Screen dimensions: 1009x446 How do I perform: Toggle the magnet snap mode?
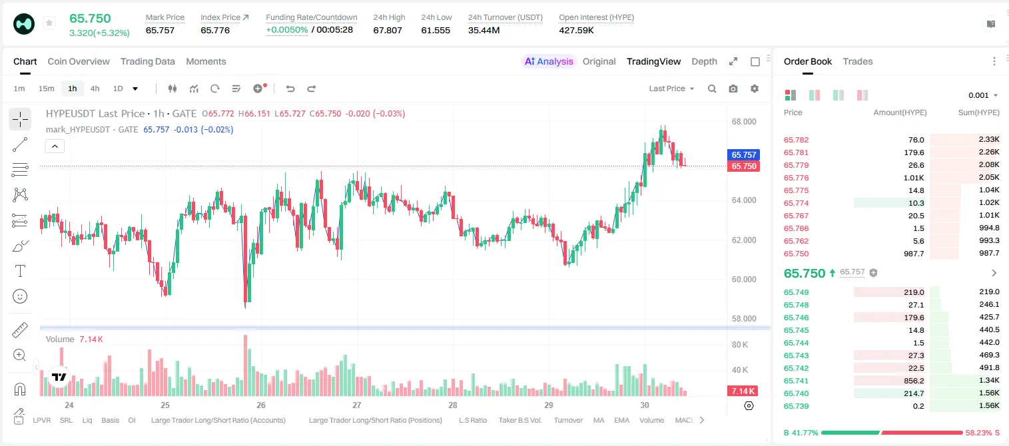pos(20,389)
